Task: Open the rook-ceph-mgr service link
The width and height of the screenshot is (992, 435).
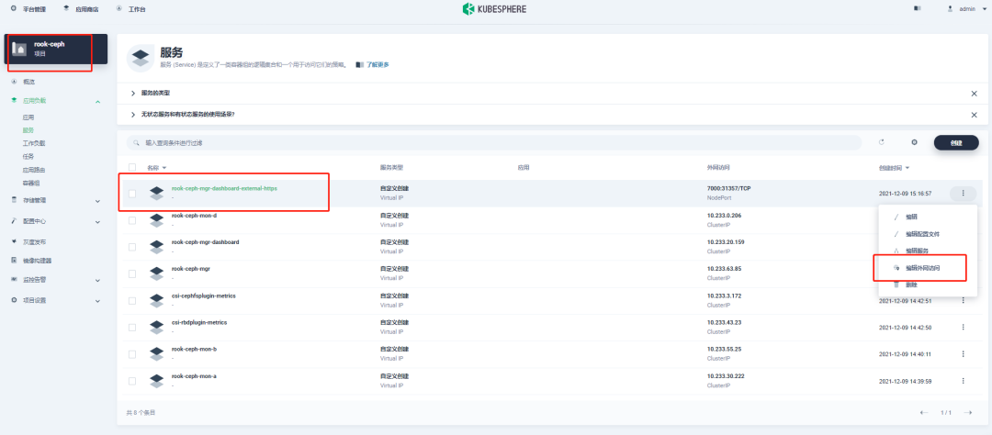Action: point(190,269)
